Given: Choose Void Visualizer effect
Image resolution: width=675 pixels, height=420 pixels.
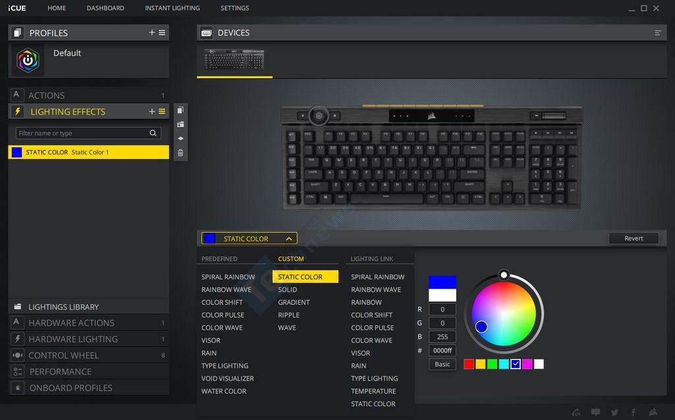Looking at the screenshot, I should 227,378.
